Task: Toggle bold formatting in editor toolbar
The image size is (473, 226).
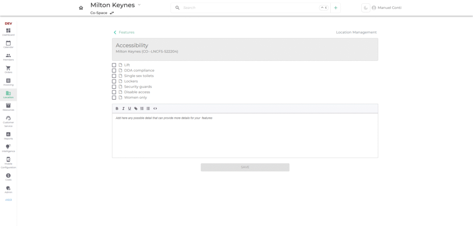Action: [x=117, y=108]
